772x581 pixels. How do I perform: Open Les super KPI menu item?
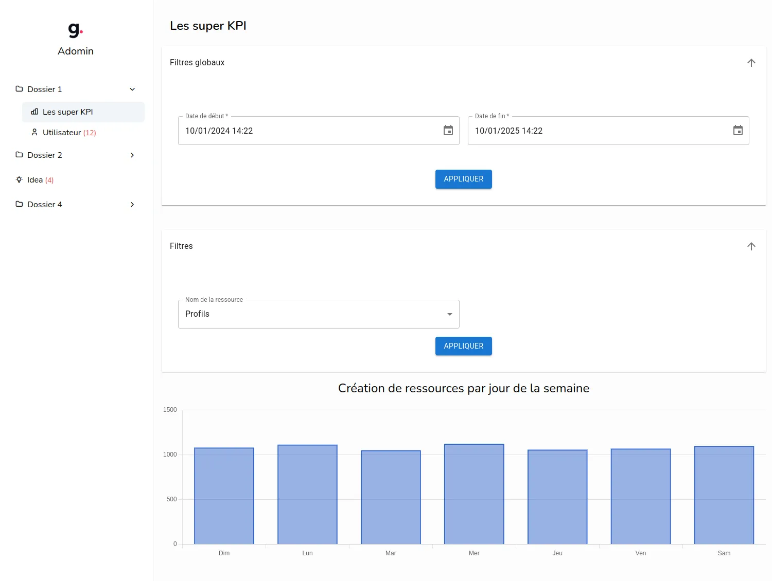point(83,112)
